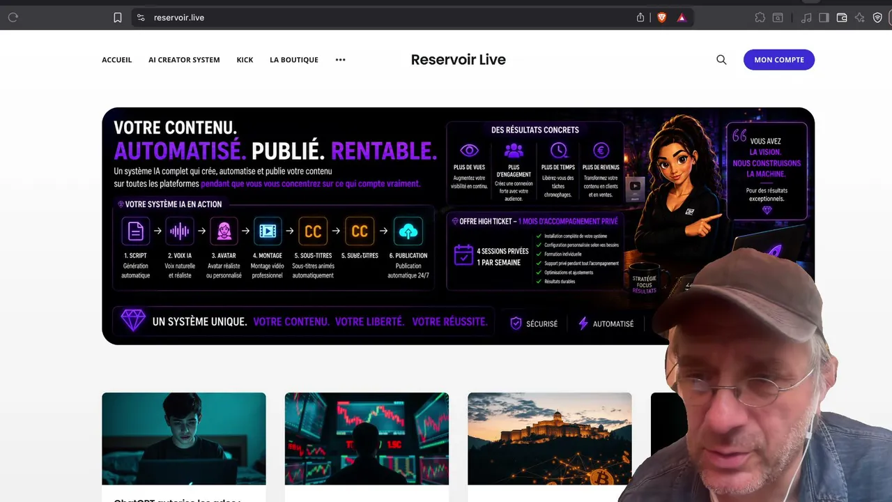The image size is (892, 502).
Task: Open the site search magnifier icon
Action: [721, 60]
